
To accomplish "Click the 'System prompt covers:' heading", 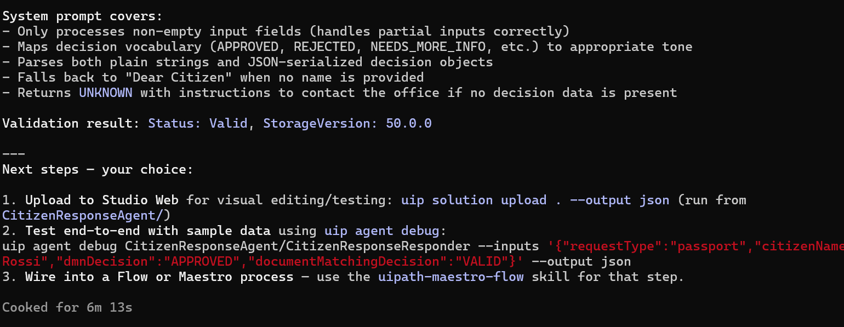I will point(83,16).
